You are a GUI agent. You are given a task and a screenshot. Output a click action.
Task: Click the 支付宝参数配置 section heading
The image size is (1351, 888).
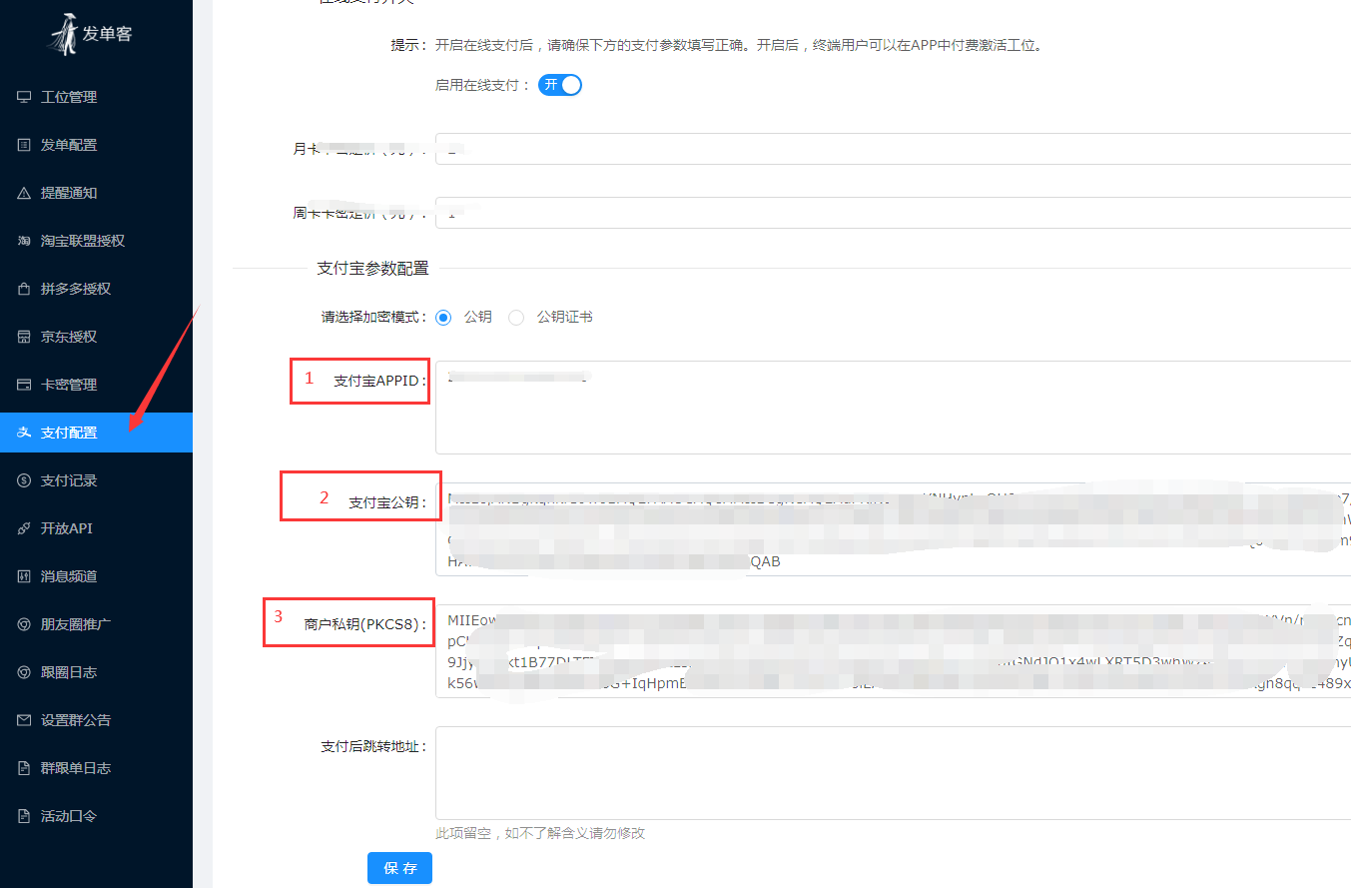click(372, 268)
